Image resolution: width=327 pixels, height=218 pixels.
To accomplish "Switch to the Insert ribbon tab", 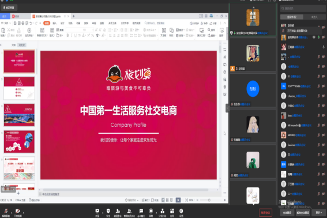I will coord(55,23).
